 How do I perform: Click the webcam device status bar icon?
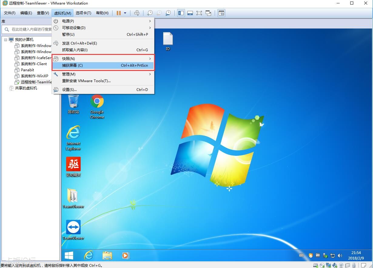[341, 266]
